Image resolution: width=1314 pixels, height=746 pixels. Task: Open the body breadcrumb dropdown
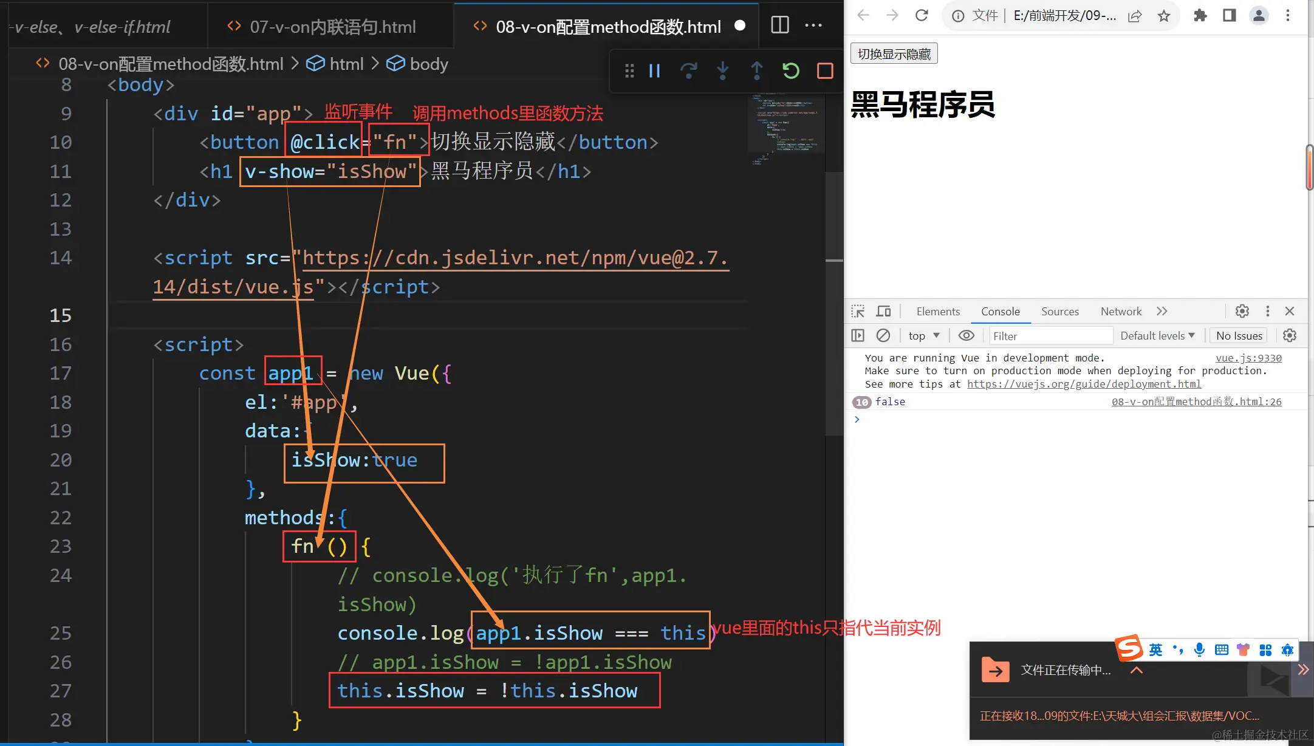[x=417, y=64]
